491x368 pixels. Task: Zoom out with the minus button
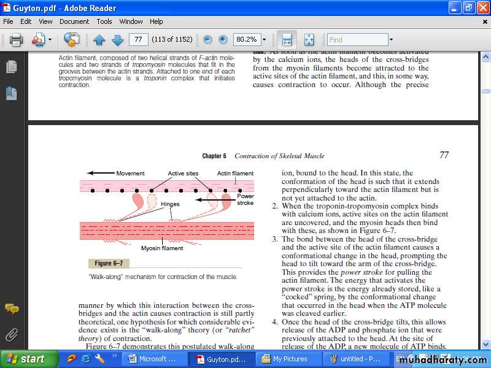click(207, 40)
